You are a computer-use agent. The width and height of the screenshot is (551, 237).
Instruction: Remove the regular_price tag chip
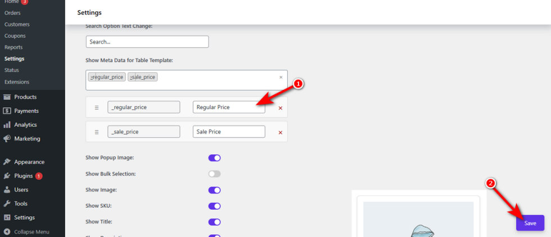point(91,78)
